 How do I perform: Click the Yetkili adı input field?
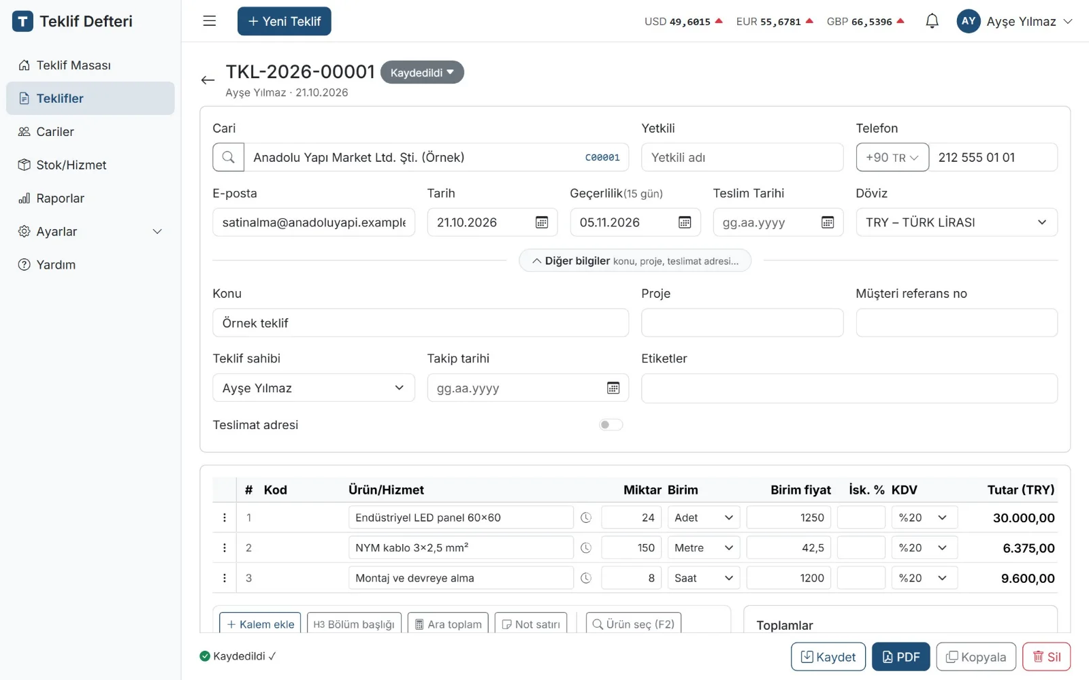743,157
